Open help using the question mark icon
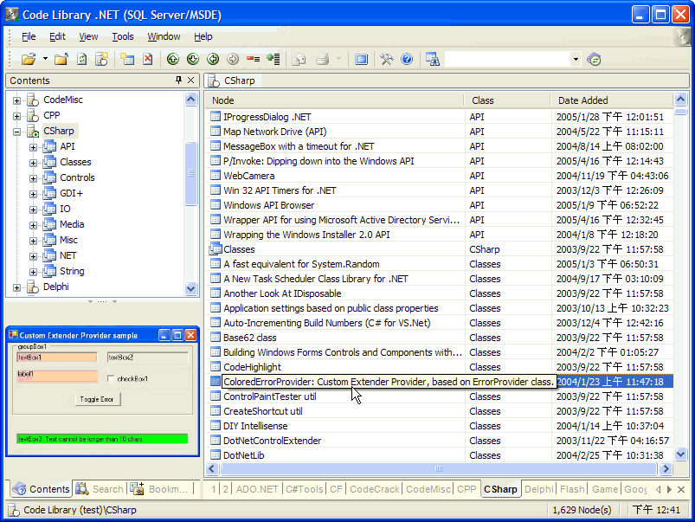Viewport: 695px width, 522px height. 405,59
